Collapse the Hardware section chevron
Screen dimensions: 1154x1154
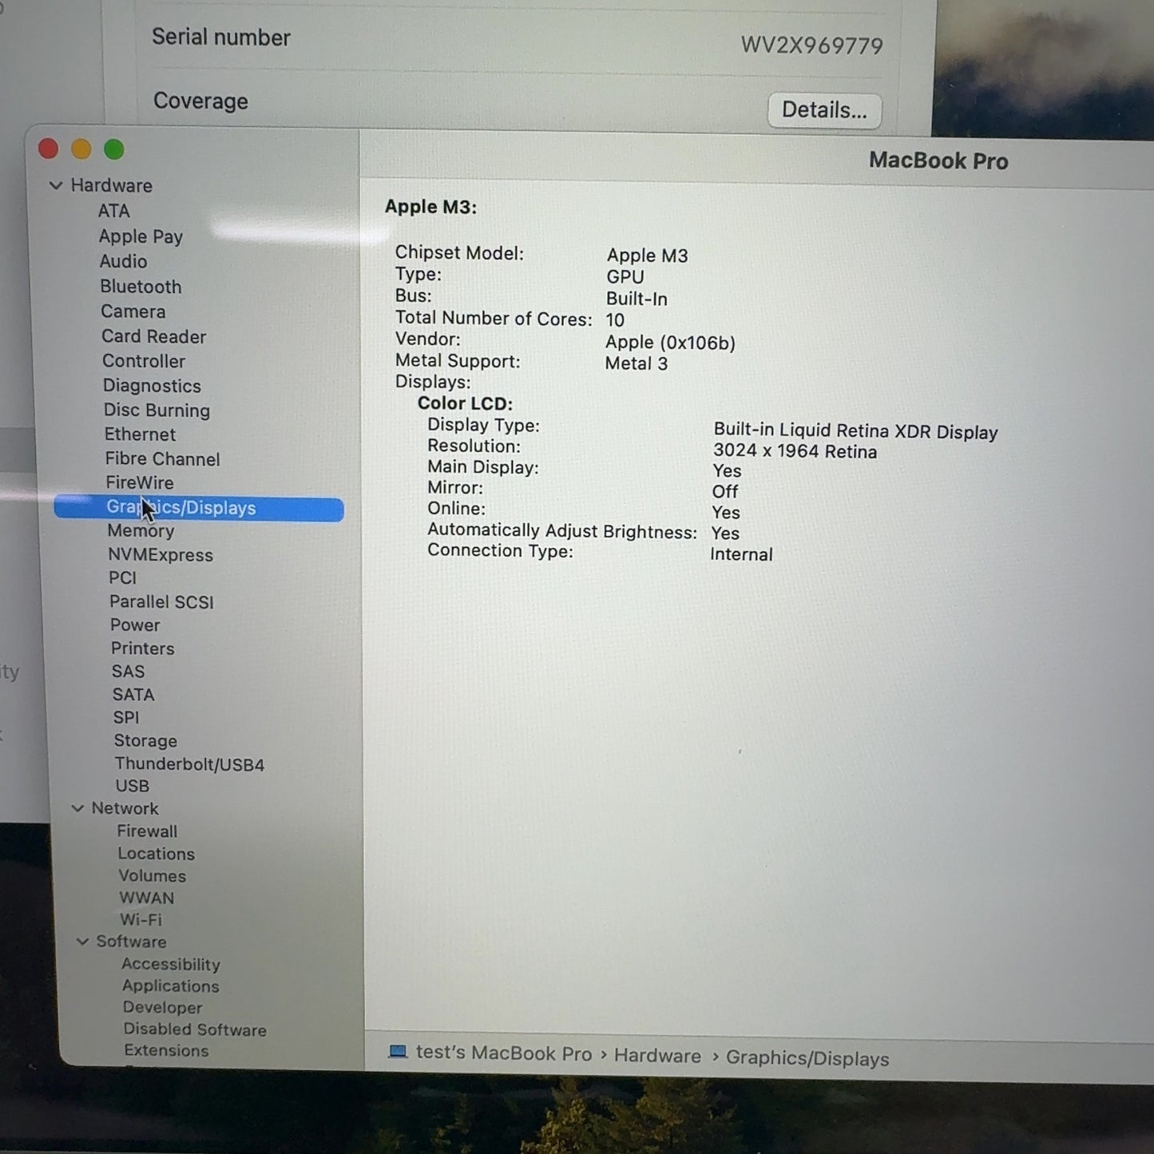(x=56, y=185)
